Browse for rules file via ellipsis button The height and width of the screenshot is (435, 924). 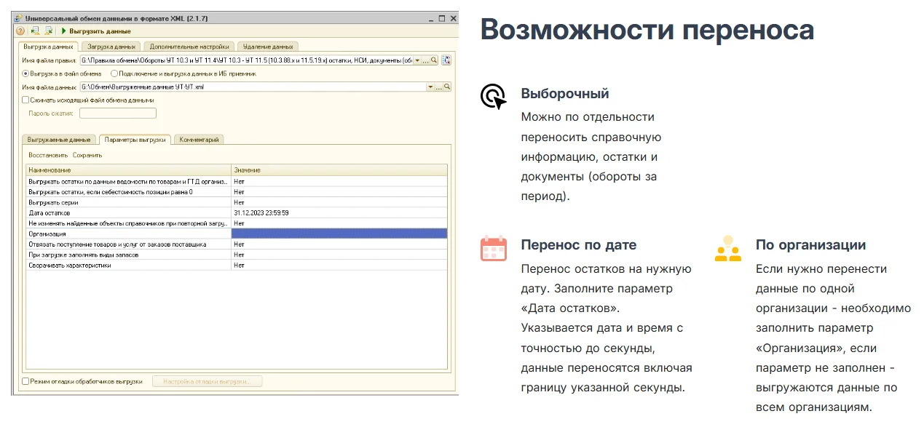[x=426, y=60]
